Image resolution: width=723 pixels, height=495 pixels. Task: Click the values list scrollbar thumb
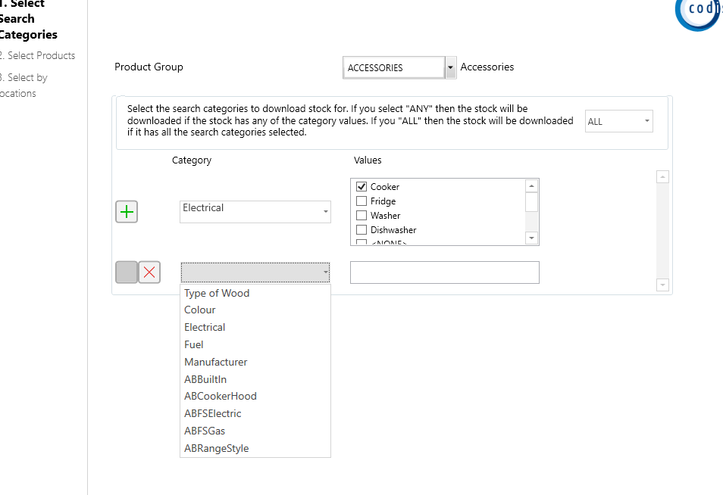(x=532, y=202)
